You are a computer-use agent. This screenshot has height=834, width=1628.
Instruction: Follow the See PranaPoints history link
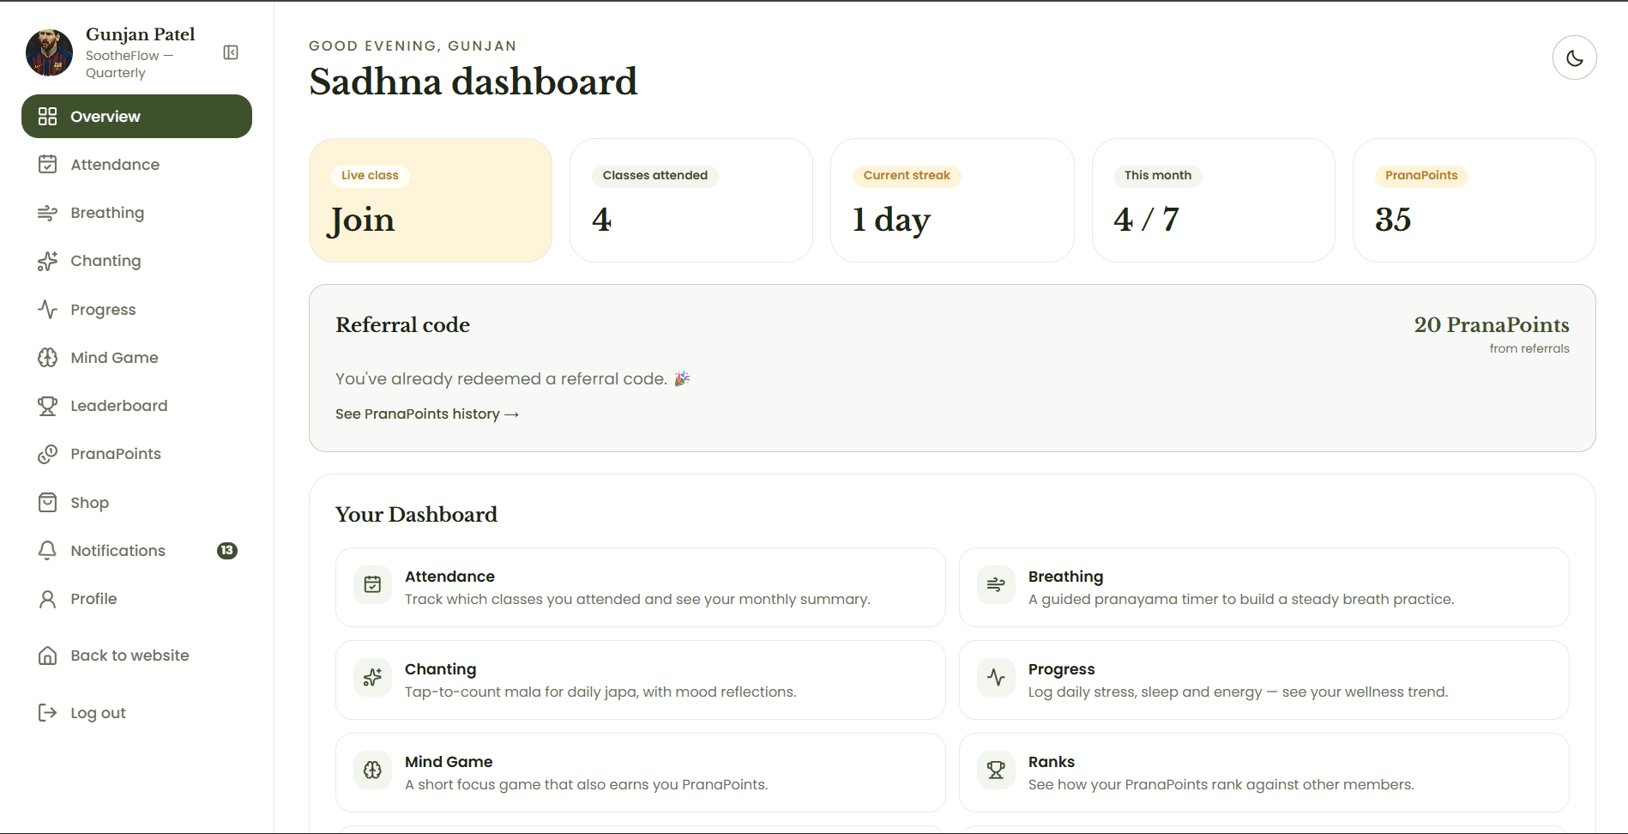pyautogui.click(x=427, y=414)
